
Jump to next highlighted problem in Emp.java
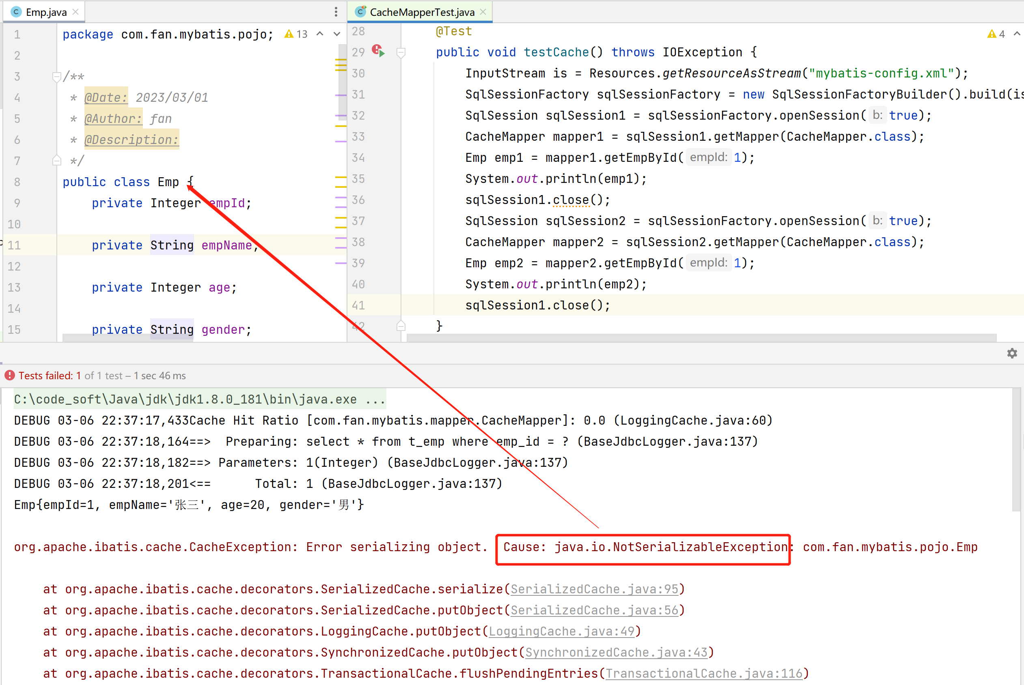point(337,34)
